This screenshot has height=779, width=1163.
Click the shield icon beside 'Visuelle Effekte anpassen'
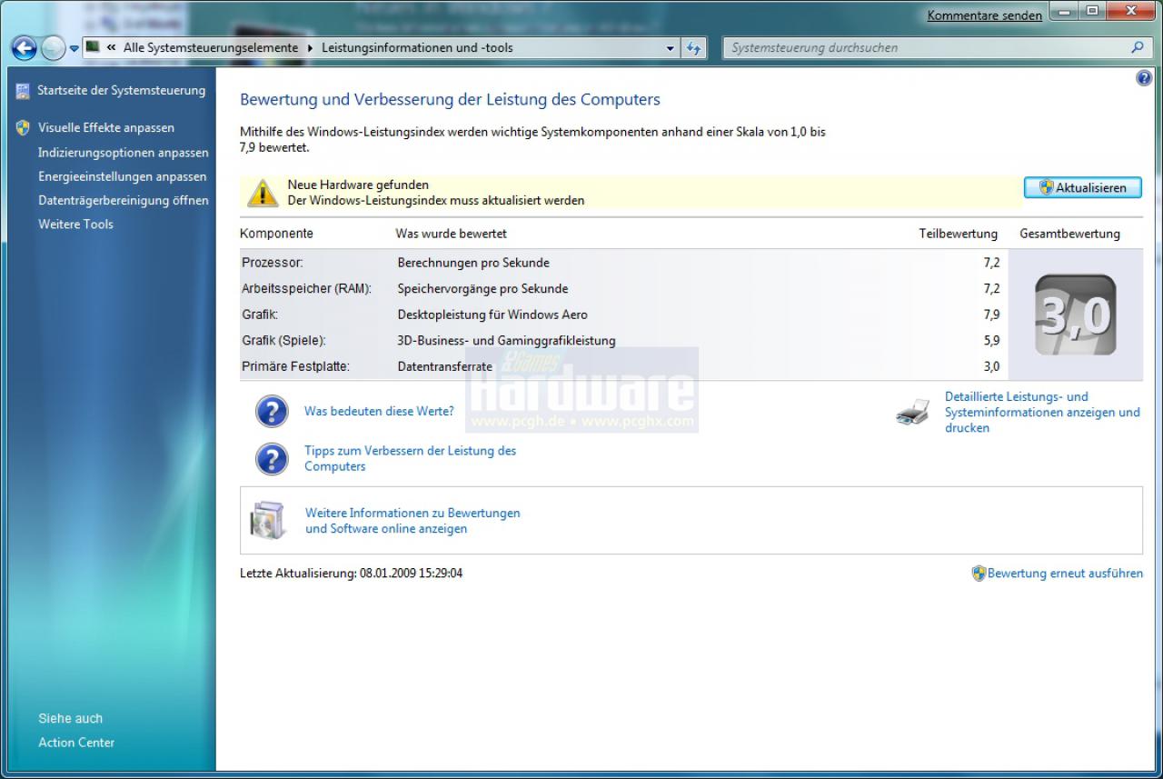[23, 127]
